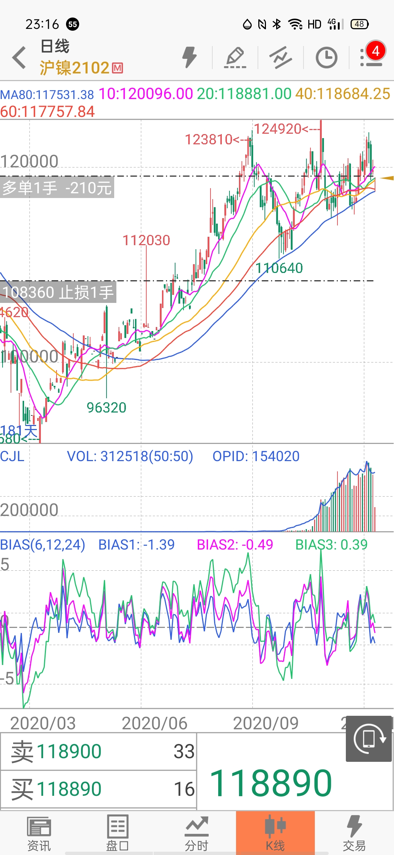Viewport: 394px width, 855px height.
Task: Tap the NFC icon in status bar
Action: [x=262, y=24]
